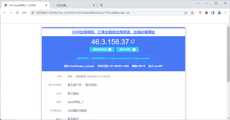
Task: Click the forward navigation arrow
Action: pos(11,13)
